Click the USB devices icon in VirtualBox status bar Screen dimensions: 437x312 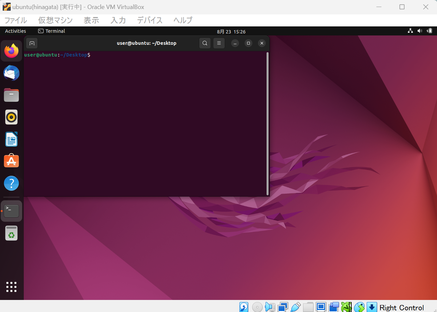[296, 307]
